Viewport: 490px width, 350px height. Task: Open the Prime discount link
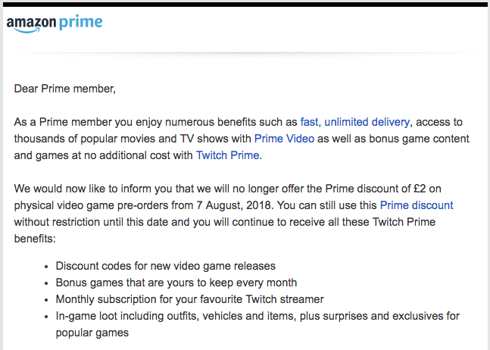pyautogui.click(x=417, y=205)
